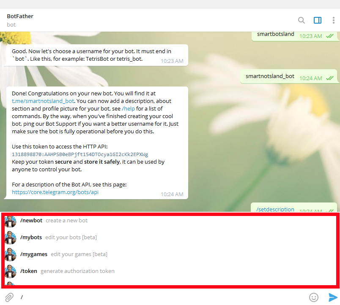The width and height of the screenshot is (340, 305).
Task: Open the core.telegram.org bots API link
Action: 55,192
